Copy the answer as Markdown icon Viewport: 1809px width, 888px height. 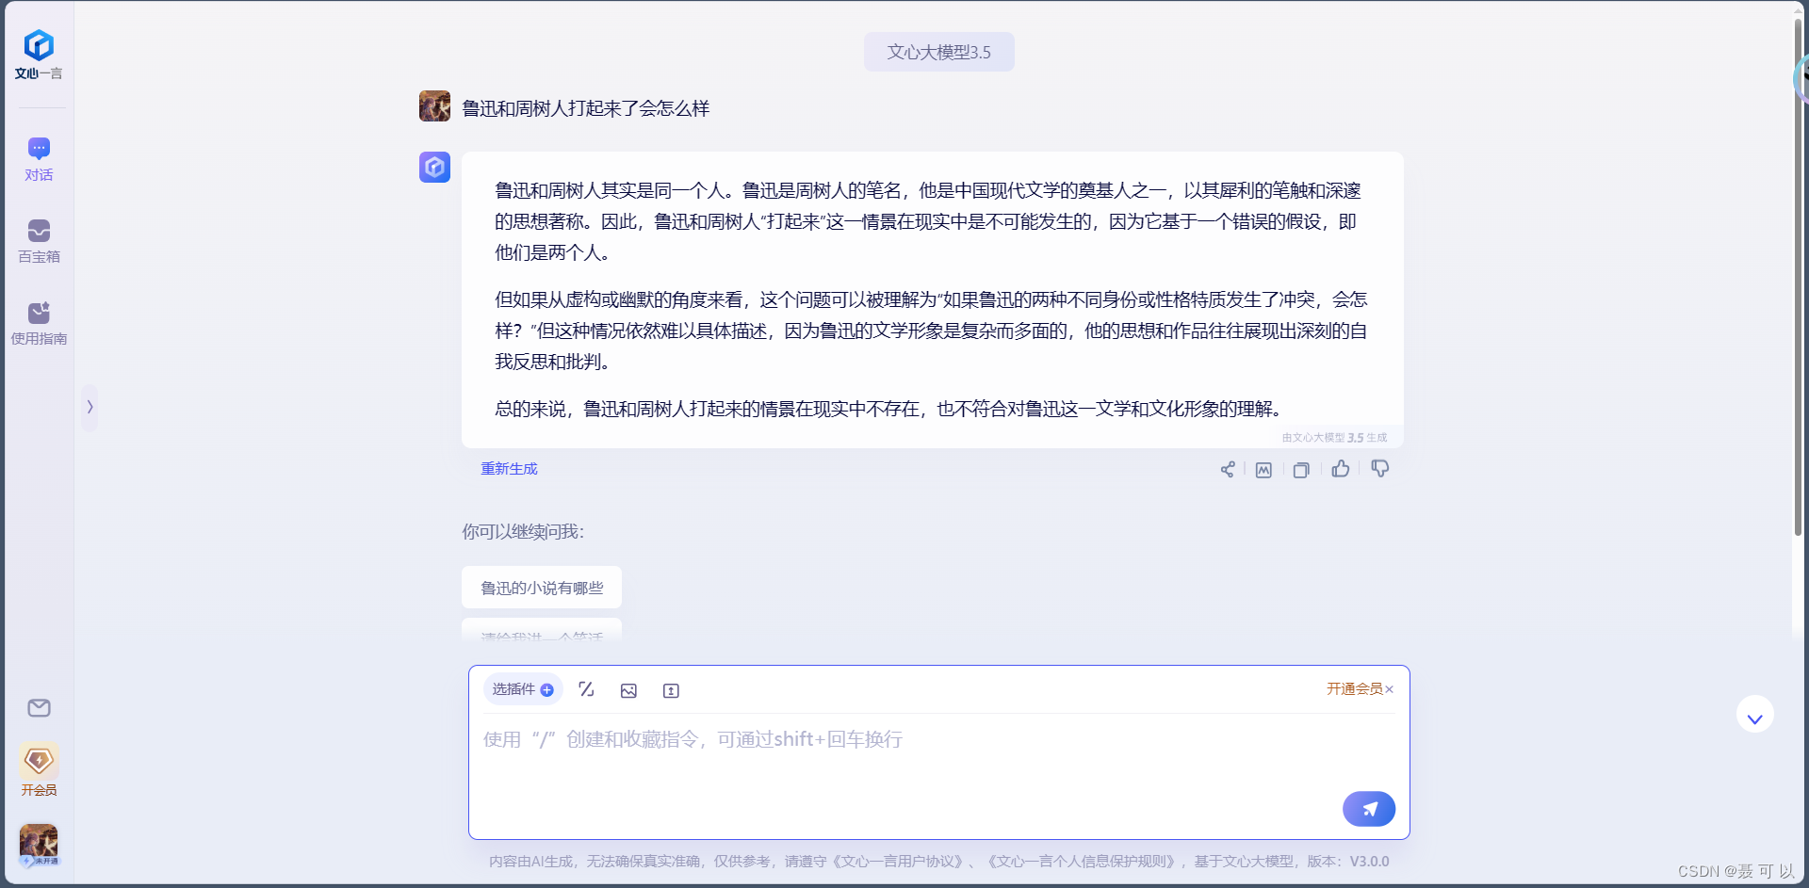tap(1263, 469)
